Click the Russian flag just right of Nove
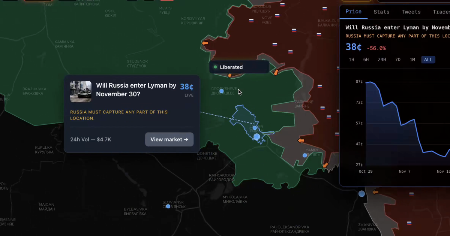Viewport: 450px width, 236px height. [277, 16]
